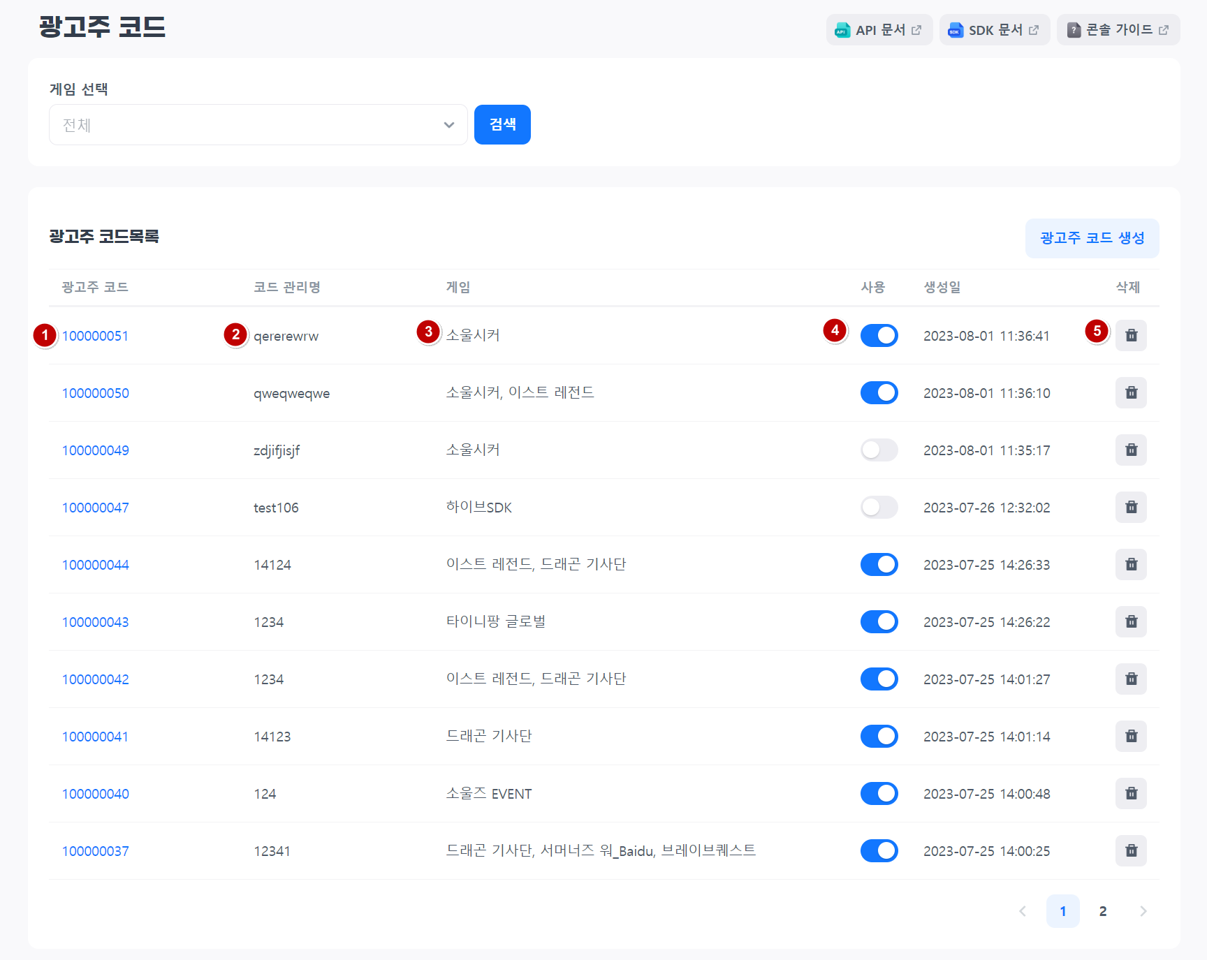Click date 2023-07-25 14:00:25

(986, 851)
